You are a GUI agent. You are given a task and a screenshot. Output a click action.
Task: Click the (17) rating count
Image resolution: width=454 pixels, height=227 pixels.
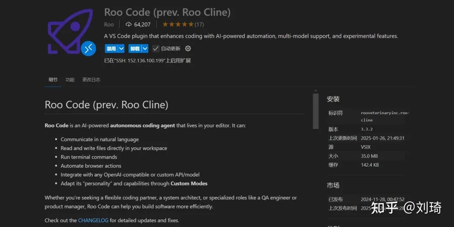[x=199, y=25]
